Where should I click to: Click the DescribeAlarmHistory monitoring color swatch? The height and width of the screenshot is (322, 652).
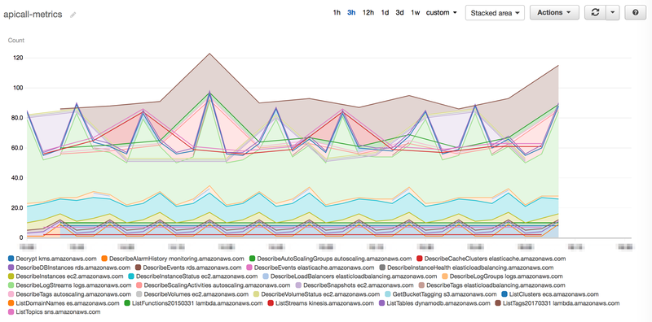[x=104, y=259]
